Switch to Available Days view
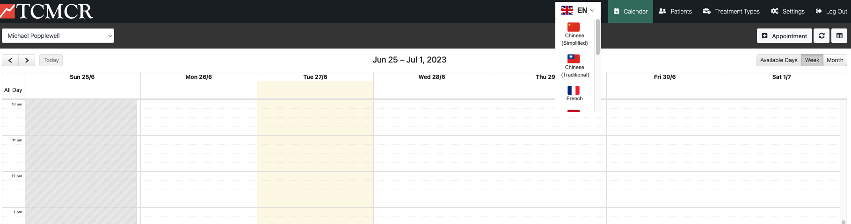The height and width of the screenshot is (224, 851). (x=778, y=60)
